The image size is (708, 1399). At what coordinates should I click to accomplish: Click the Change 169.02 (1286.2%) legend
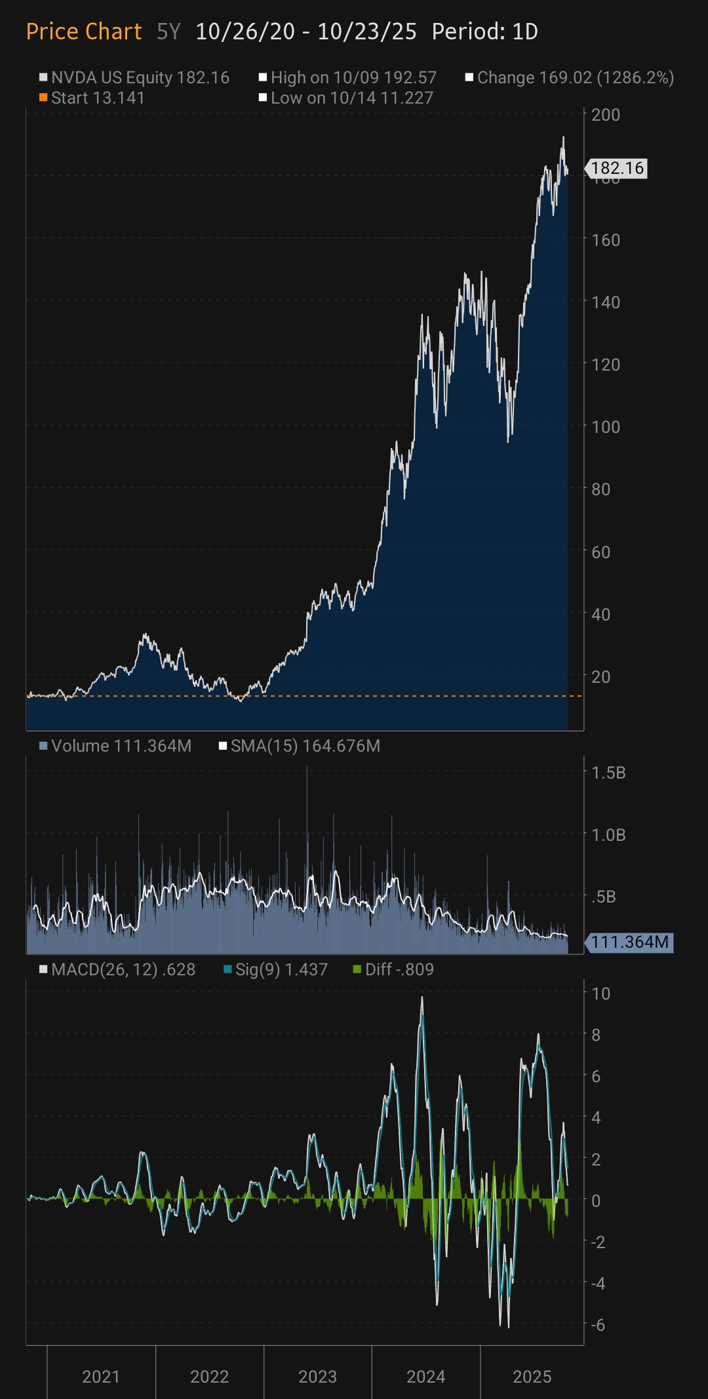570,77
